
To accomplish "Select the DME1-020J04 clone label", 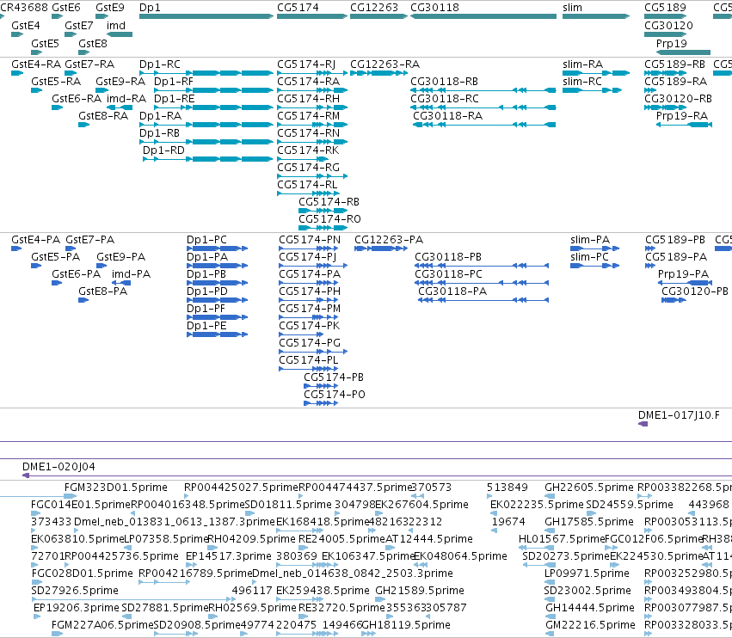I will point(58,467).
